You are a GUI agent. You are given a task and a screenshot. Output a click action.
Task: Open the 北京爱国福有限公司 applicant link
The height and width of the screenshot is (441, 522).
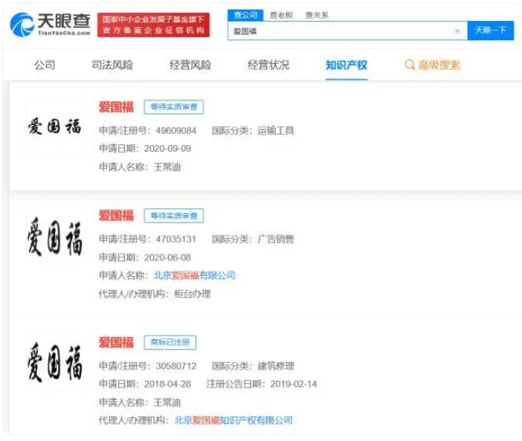point(194,275)
